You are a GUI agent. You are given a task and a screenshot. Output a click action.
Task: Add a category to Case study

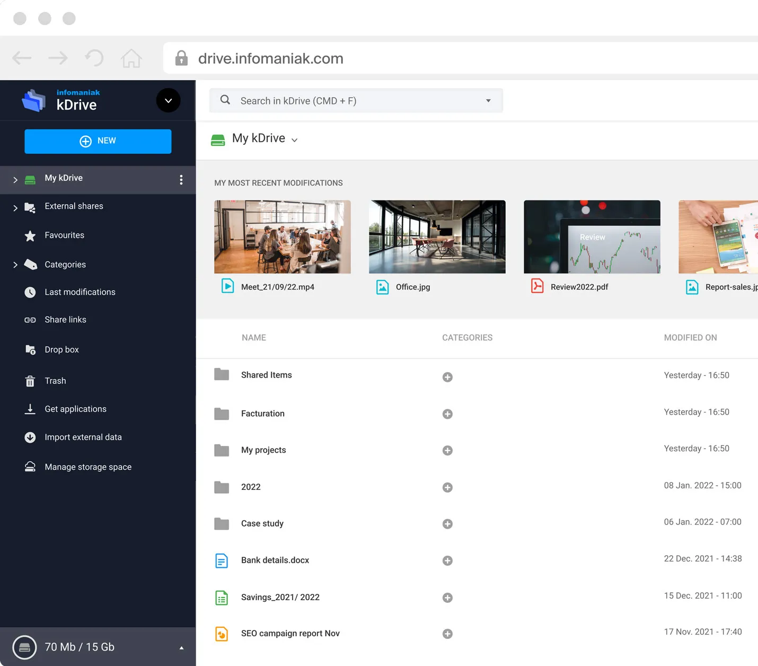447,524
